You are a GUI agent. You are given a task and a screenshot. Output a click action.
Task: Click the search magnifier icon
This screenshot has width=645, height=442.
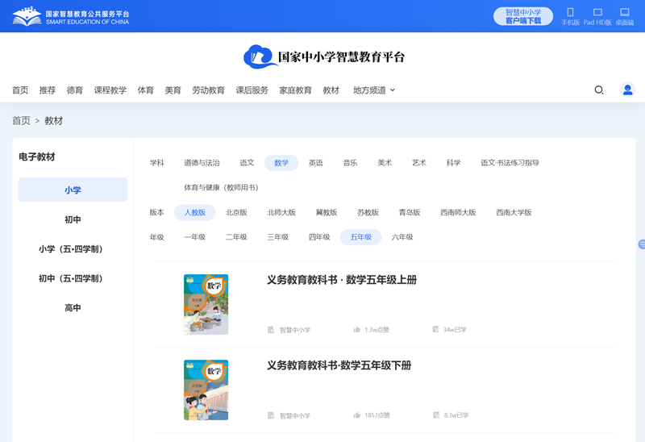coord(599,90)
